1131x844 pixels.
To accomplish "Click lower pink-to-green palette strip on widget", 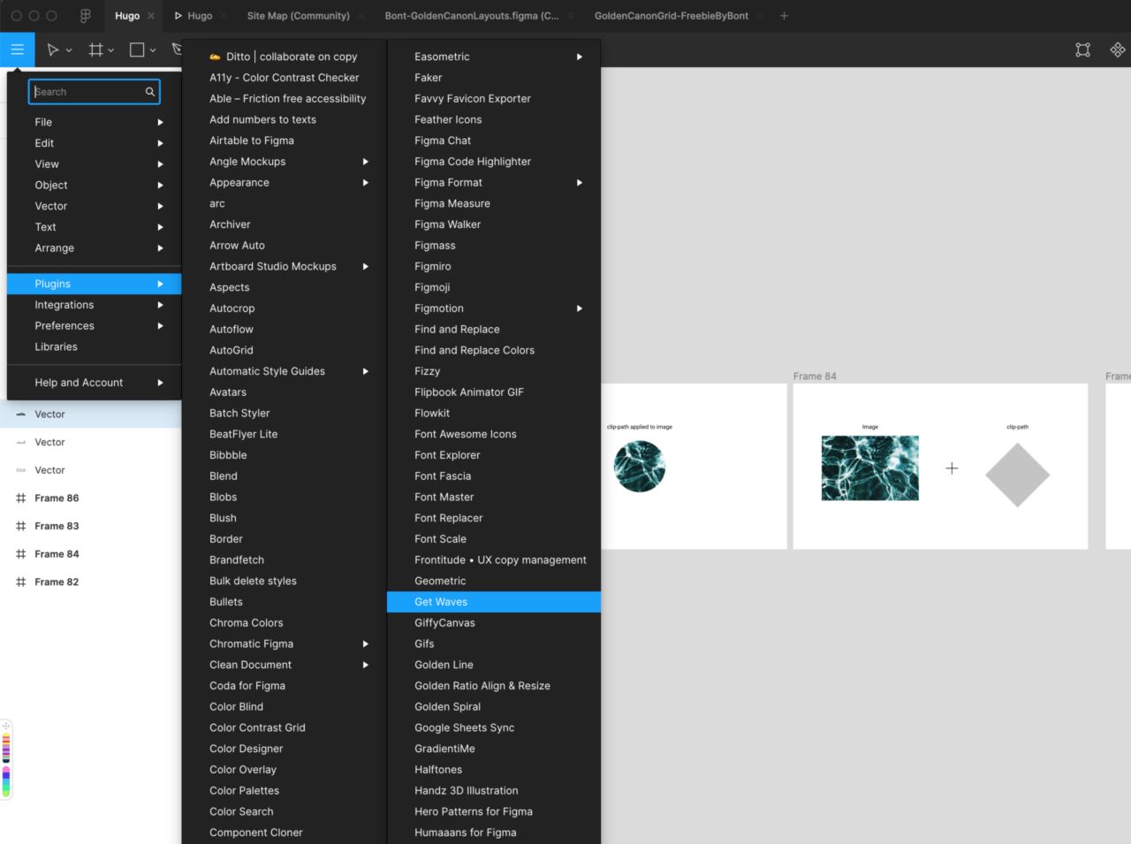I will (6, 781).
